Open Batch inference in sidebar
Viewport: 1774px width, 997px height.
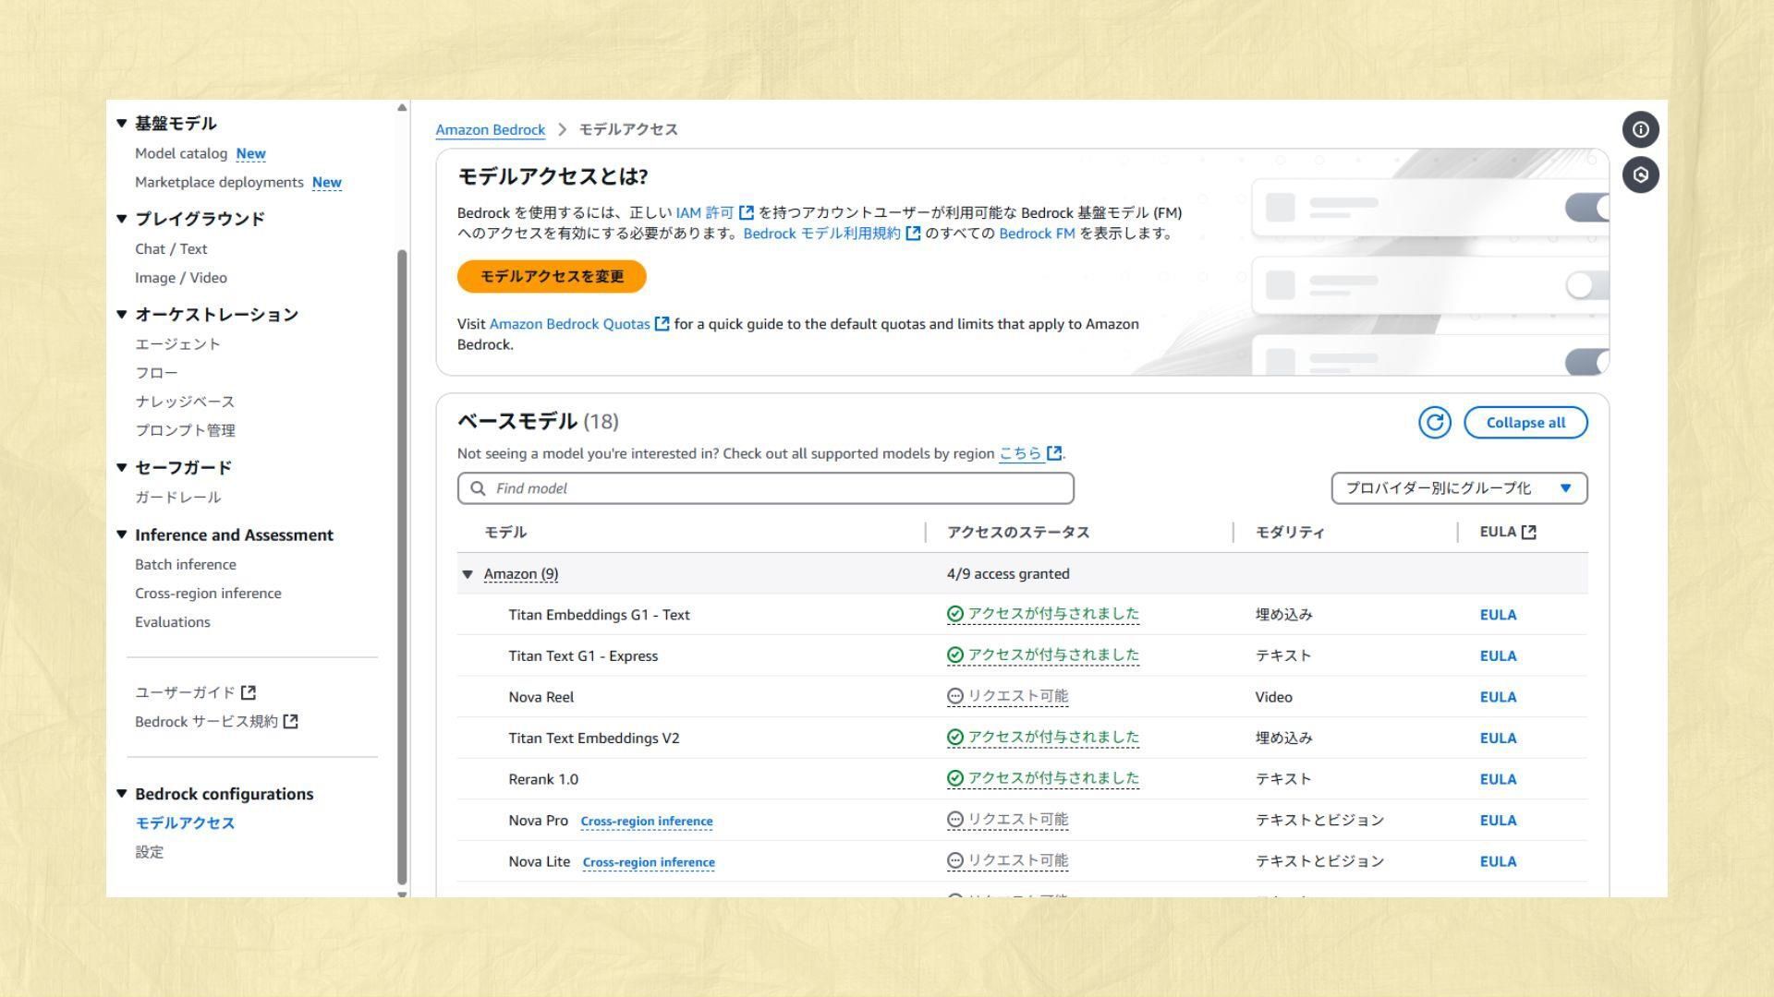click(186, 564)
